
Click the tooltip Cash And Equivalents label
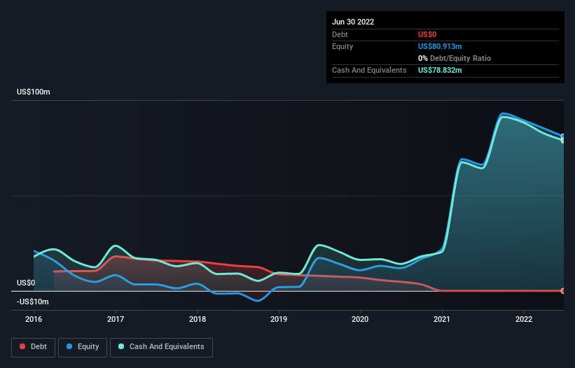[x=369, y=70]
